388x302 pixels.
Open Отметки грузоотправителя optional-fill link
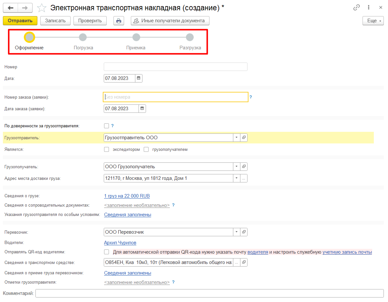137,282
